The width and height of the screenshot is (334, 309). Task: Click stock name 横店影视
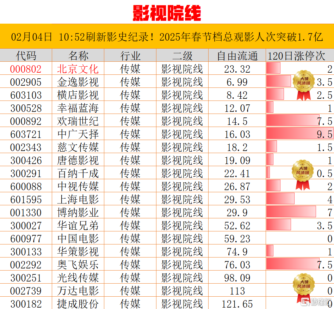point(78,95)
